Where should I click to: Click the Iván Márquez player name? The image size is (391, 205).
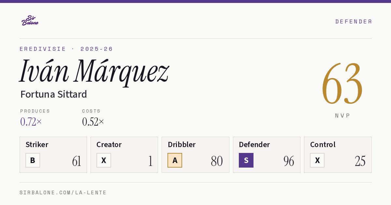click(x=94, y=71)
